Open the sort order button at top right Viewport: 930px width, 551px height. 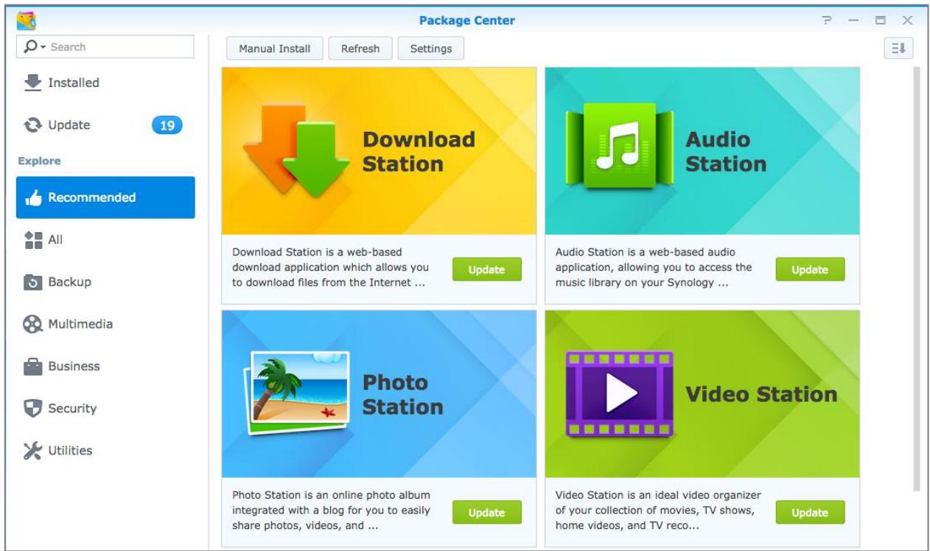click(898, 49)
